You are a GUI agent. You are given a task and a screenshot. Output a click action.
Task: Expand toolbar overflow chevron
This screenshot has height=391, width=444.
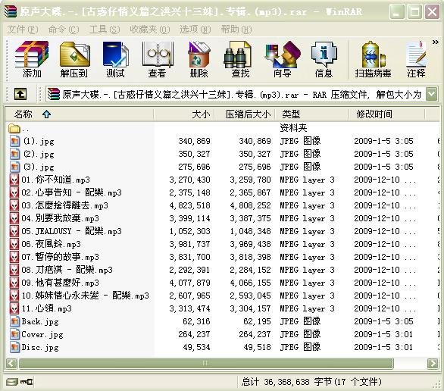435,42
